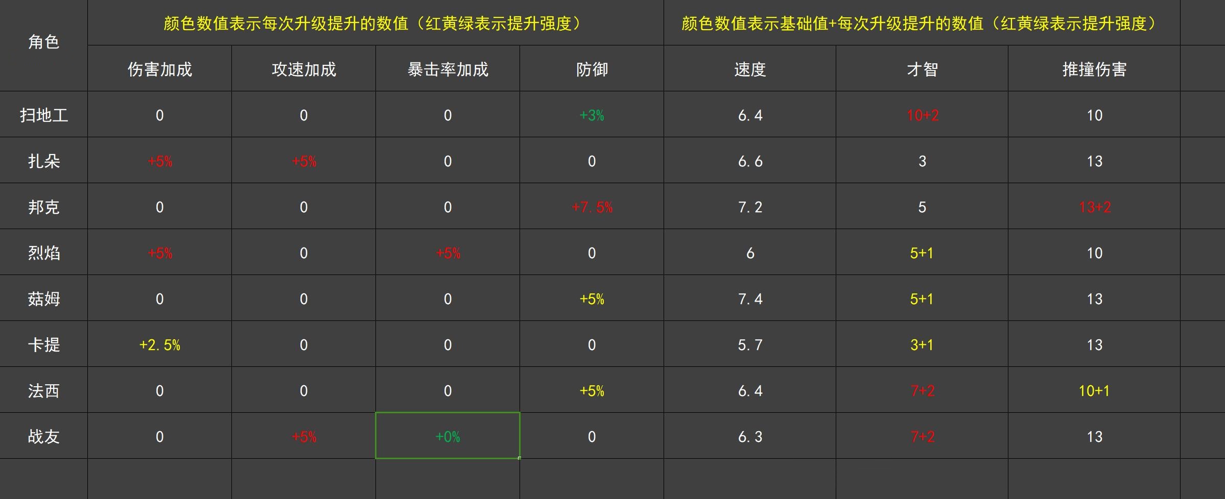Select the 推撞伤害 header cell
Screen dimensions: 1225x499
point(1094,69)
